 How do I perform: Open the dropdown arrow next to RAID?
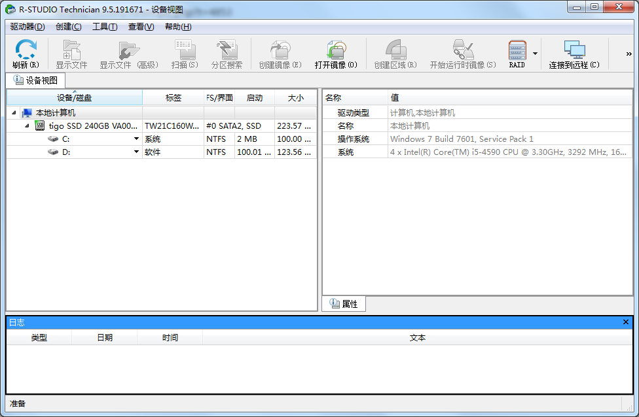tap(535, 54)
